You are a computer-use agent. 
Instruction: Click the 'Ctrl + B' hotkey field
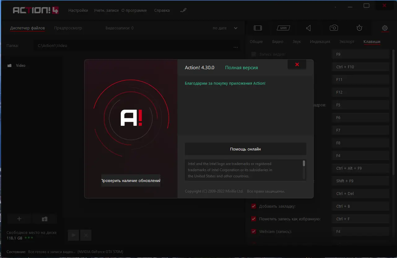point(360,206)
